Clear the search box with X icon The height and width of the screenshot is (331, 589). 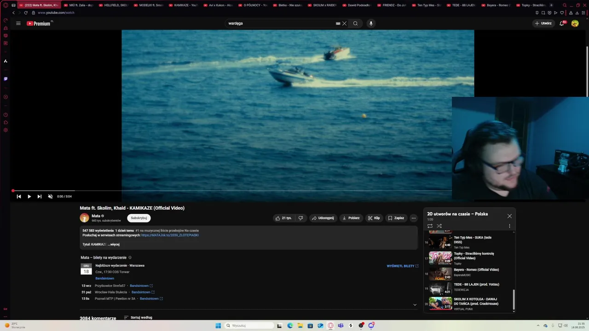click(x=344, y=23)
